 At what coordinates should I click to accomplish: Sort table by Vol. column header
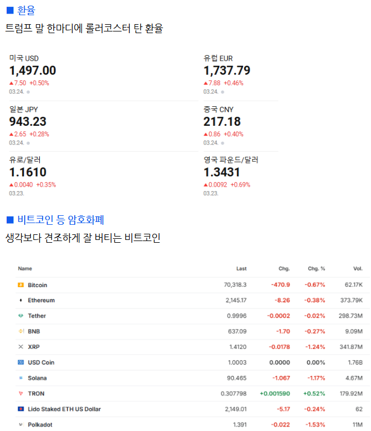pyautogui.click(x=358, y=269)
